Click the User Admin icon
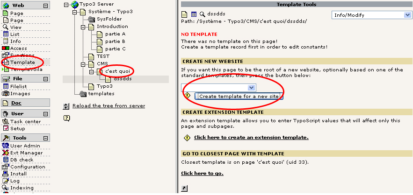This screenshot has width=413, height=195. pos(6,146)
